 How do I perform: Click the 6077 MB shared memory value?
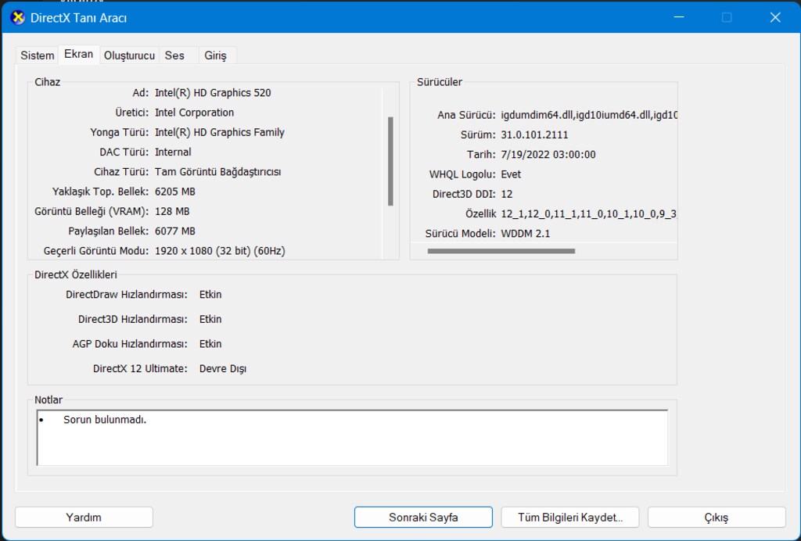[175, 231]
